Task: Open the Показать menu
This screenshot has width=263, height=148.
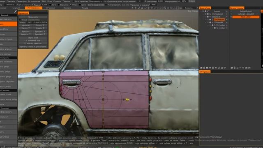Action: coord(11,1)
